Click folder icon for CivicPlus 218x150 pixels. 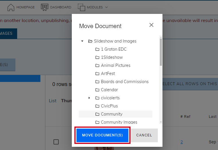tap(97, 106)
